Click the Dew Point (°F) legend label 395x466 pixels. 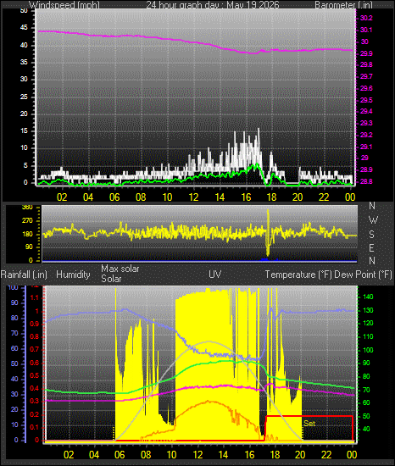coord(363,275)
